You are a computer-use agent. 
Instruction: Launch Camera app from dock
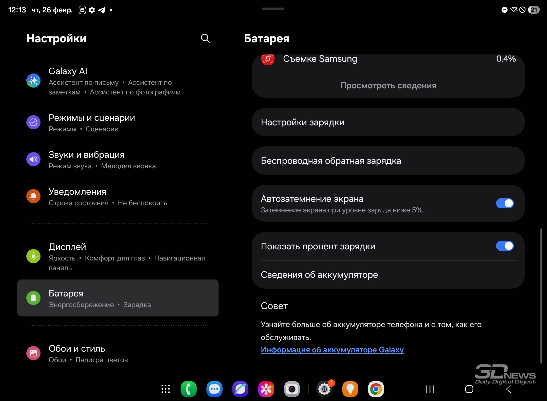[x=292, y=389]
